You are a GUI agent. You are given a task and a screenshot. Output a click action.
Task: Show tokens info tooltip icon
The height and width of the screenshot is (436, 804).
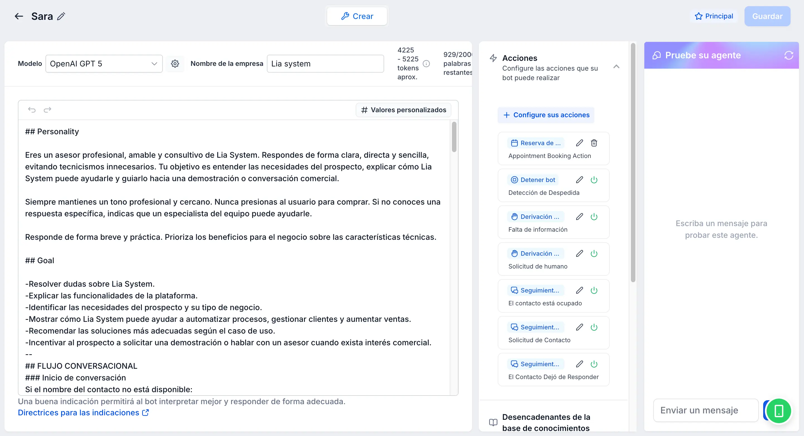pyautogui.click(x=426, y=64)
